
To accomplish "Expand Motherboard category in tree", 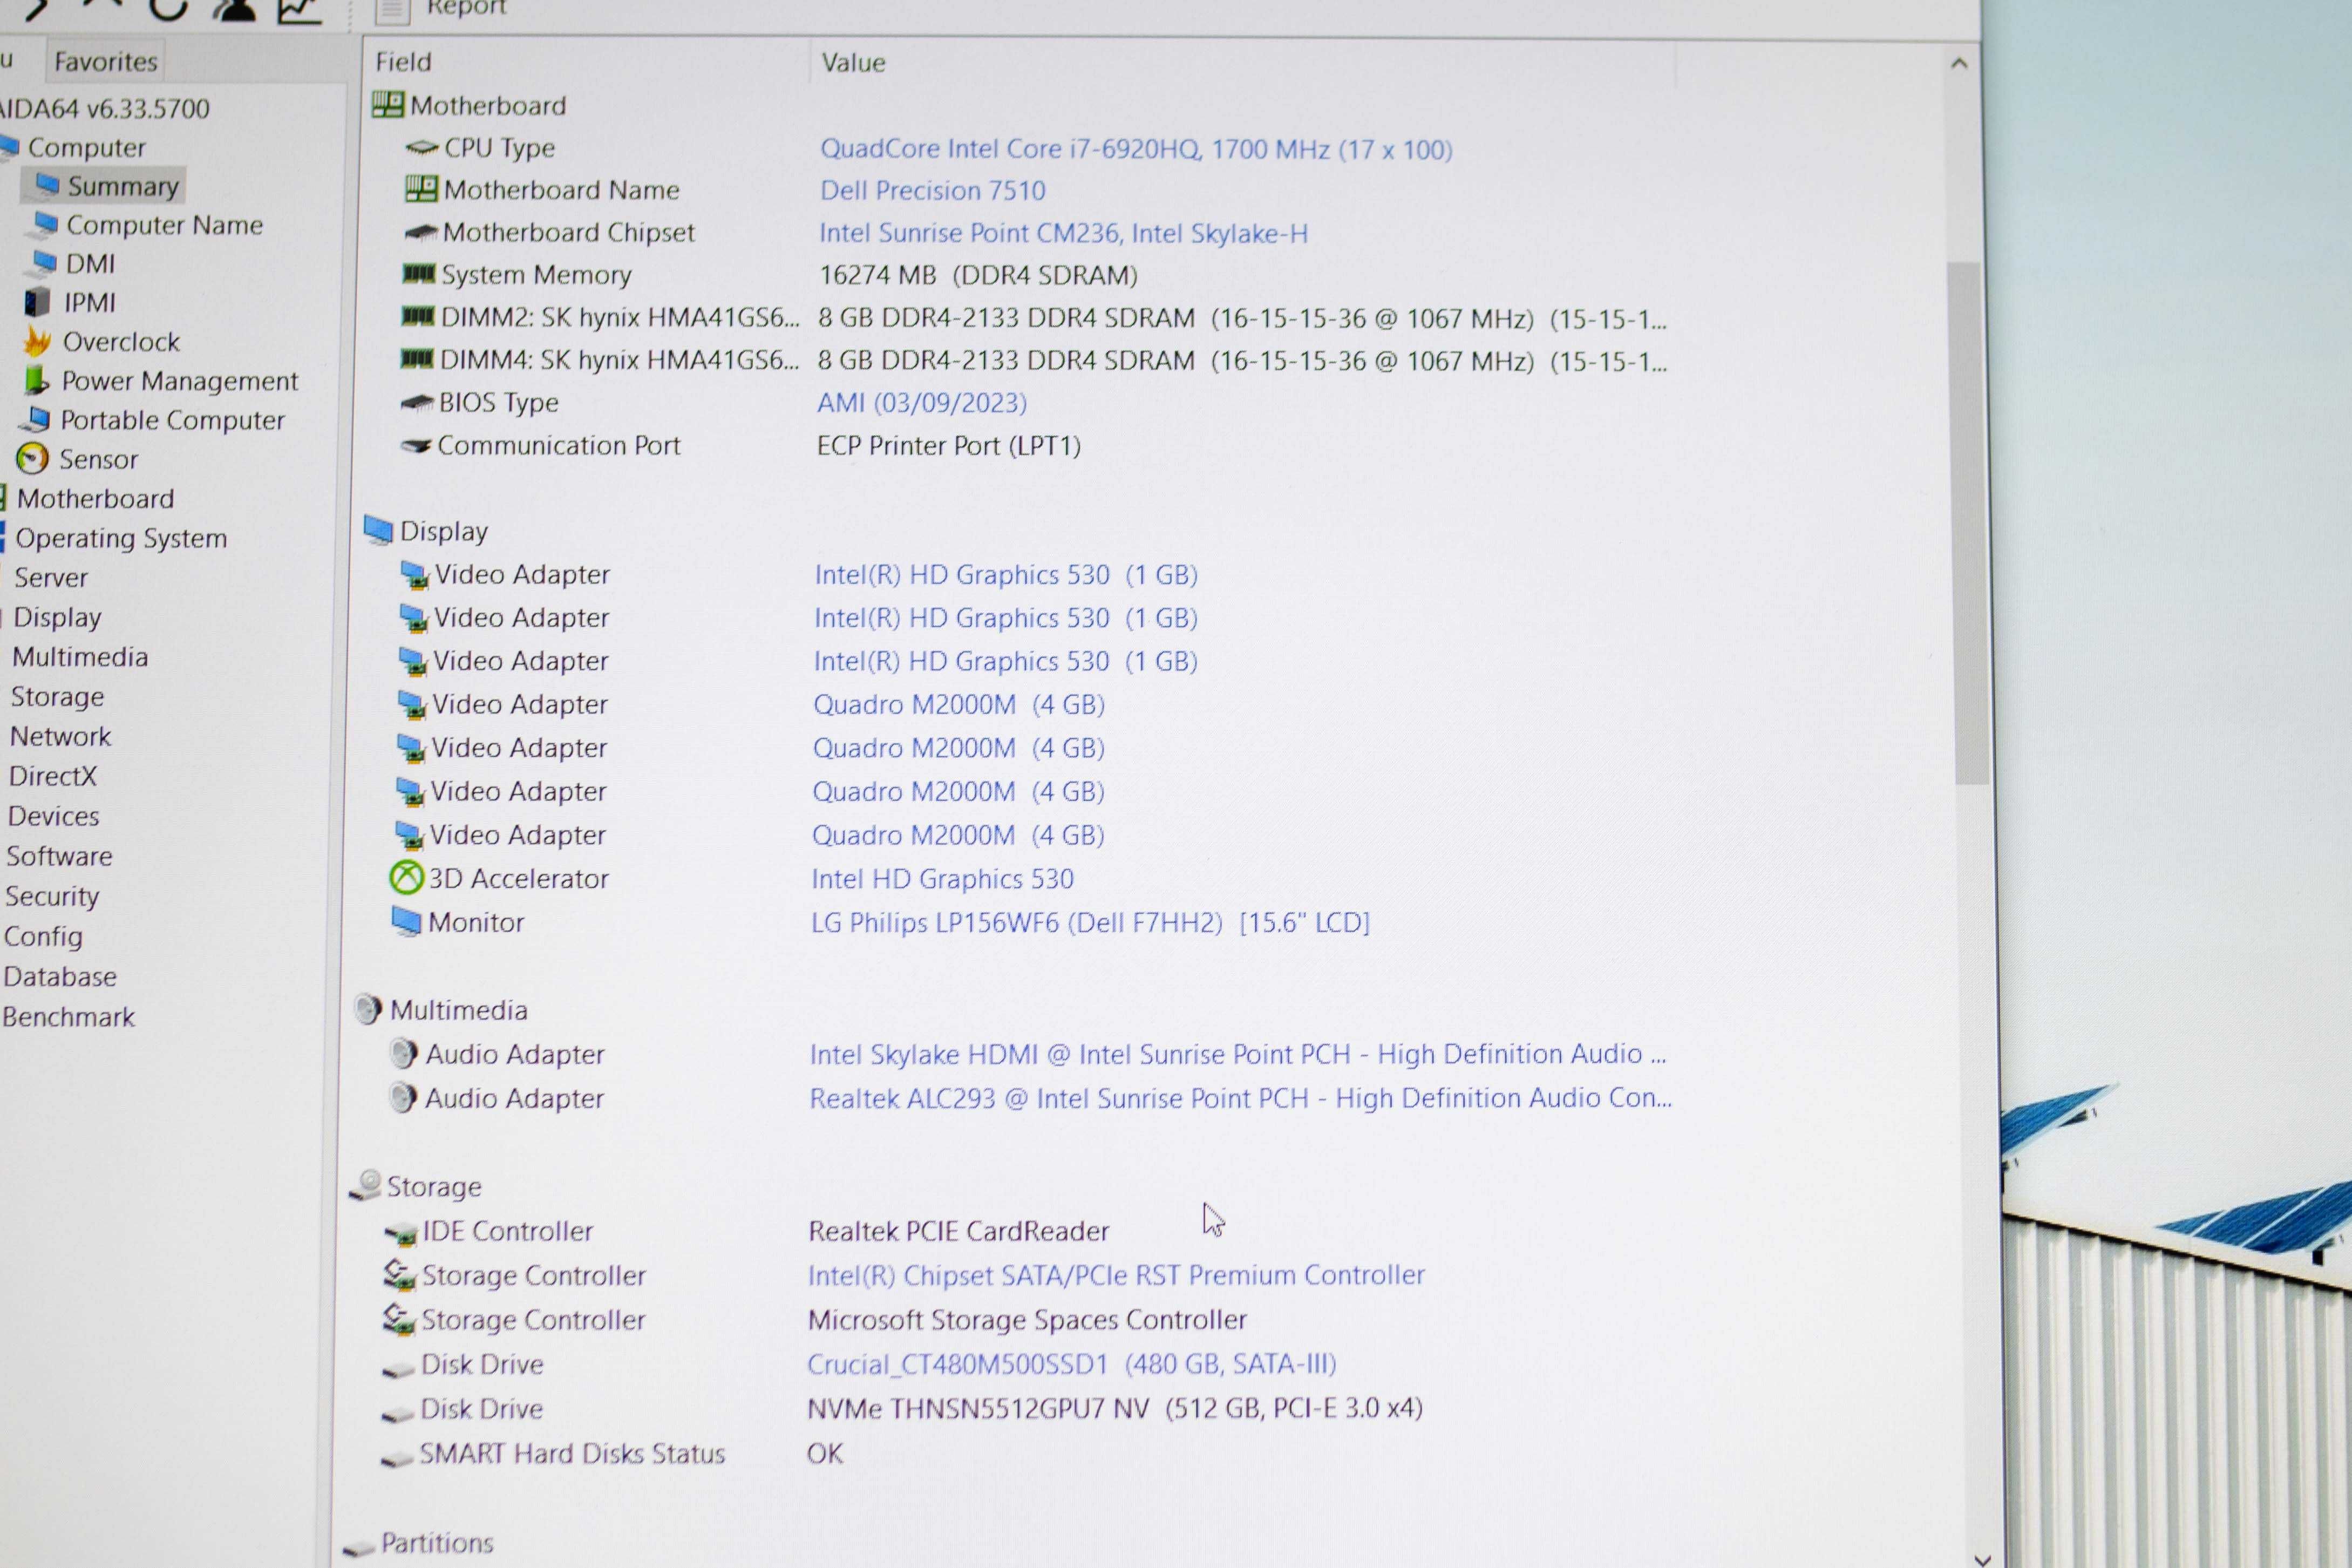I will click(x=95, y=498).
